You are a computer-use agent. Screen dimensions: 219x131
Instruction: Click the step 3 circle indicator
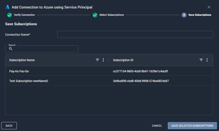tap(184, 15)
